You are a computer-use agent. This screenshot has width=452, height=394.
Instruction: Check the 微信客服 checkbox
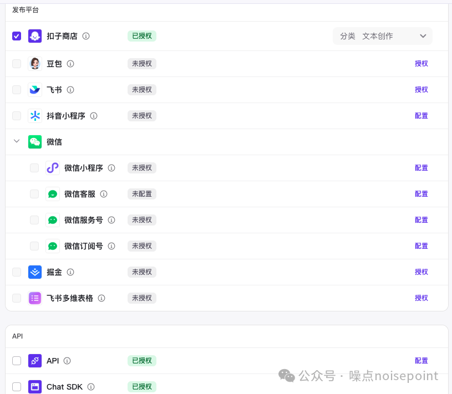pyautogui.click(x=34, y=194)
